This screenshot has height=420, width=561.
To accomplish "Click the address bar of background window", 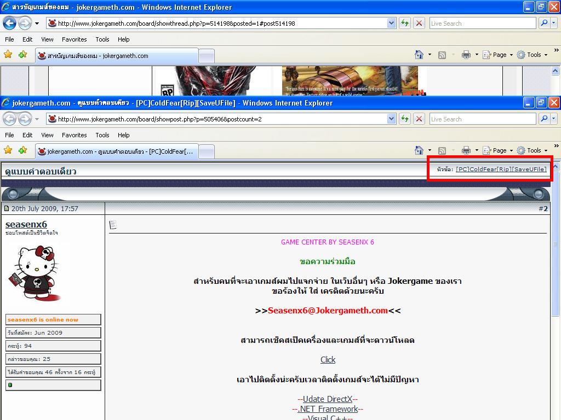I will point(217,24).
